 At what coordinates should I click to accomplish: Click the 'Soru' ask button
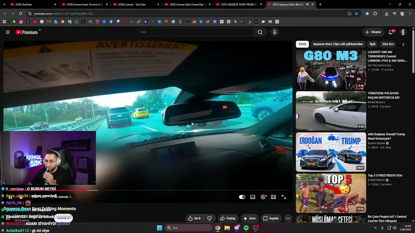click(x=249, y=218)
